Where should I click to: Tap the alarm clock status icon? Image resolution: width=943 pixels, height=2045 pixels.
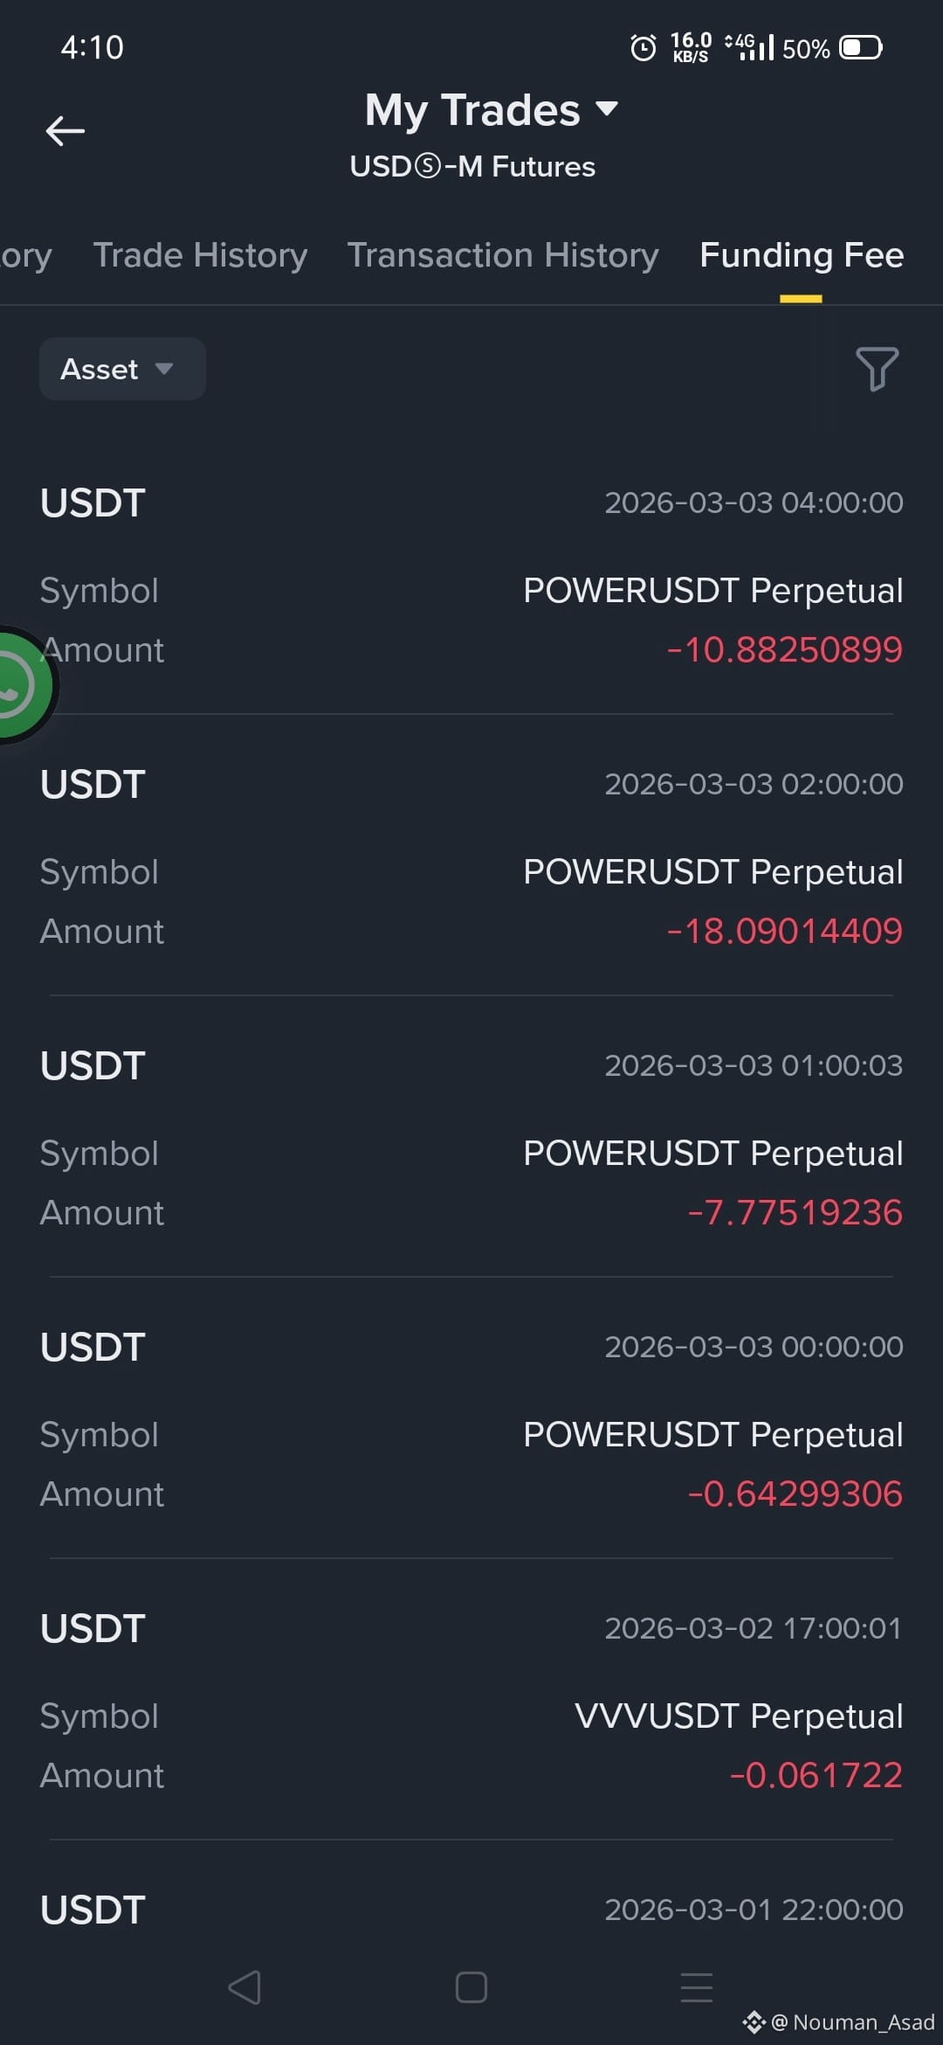point(644,47)
